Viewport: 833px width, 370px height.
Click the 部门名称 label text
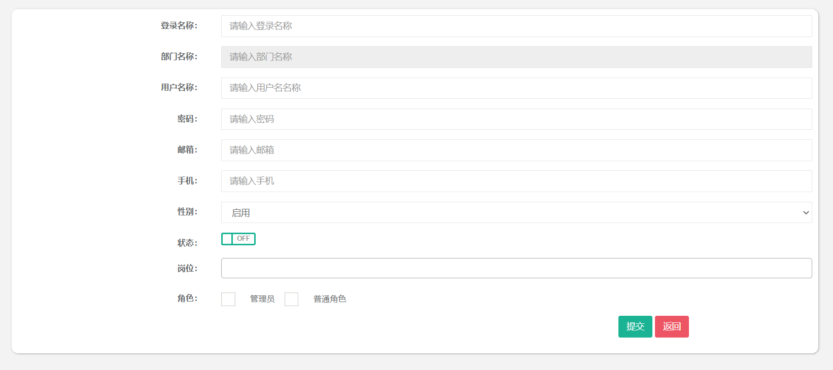click(x=179, y=56)
